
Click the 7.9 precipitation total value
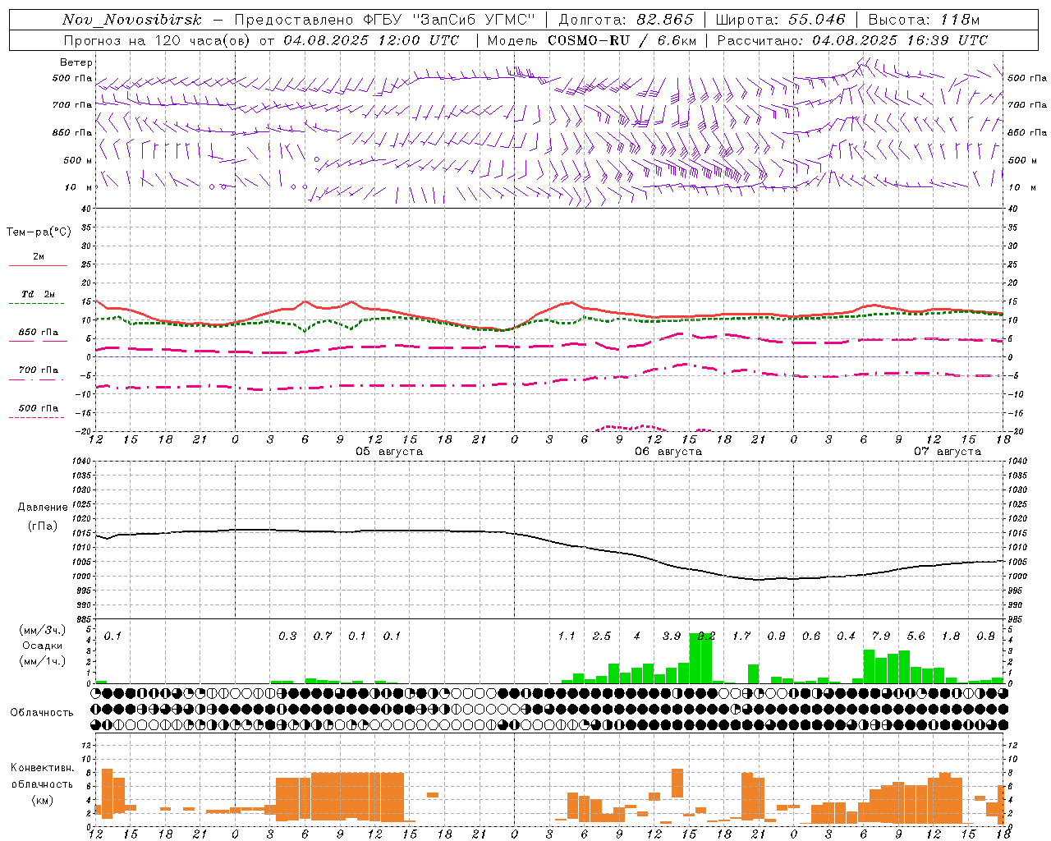point(881,636)
